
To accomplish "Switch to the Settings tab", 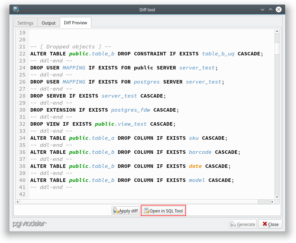I will 25,23.
